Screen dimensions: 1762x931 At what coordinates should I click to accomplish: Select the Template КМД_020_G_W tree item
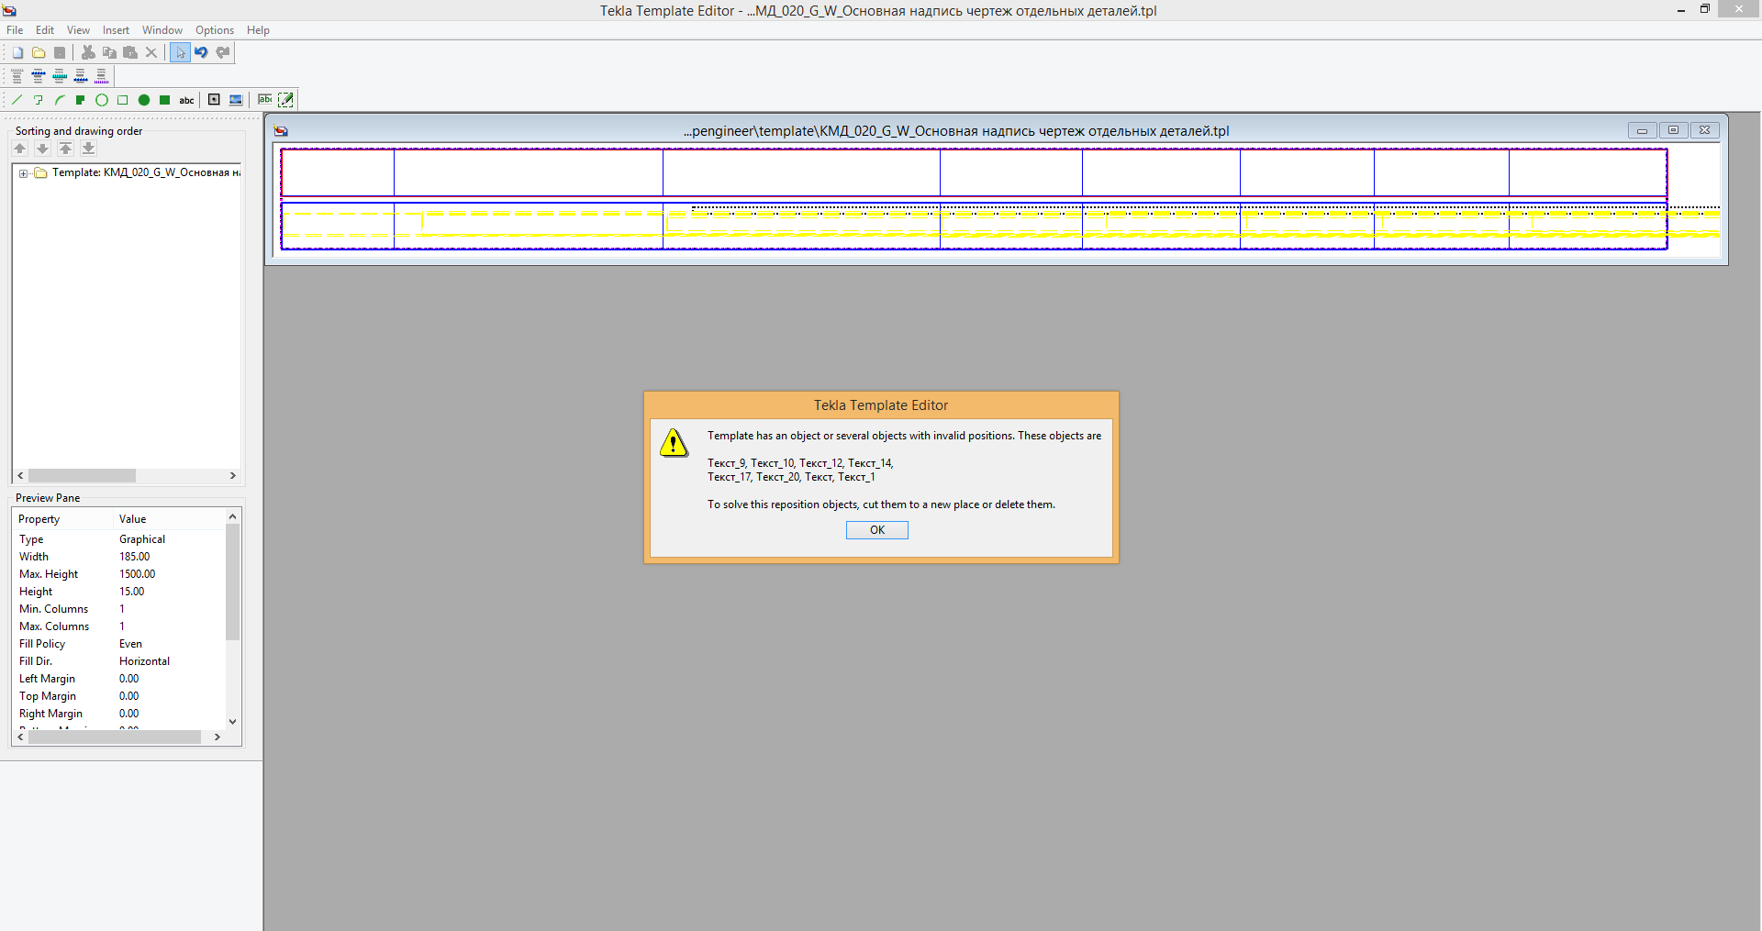(x=146, y=172)
